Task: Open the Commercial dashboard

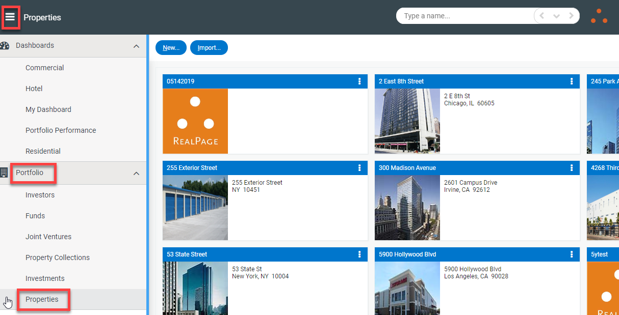Action: click(x=45, y=68)
